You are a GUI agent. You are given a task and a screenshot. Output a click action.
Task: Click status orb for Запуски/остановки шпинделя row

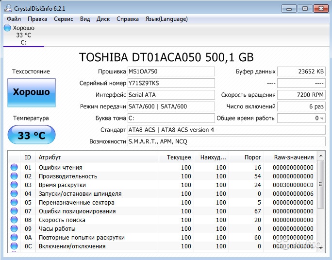[x=14, y=193]
